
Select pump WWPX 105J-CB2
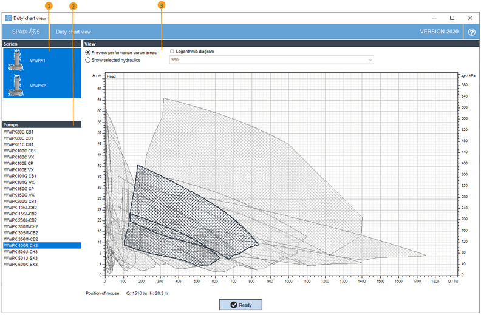(42, 208)
